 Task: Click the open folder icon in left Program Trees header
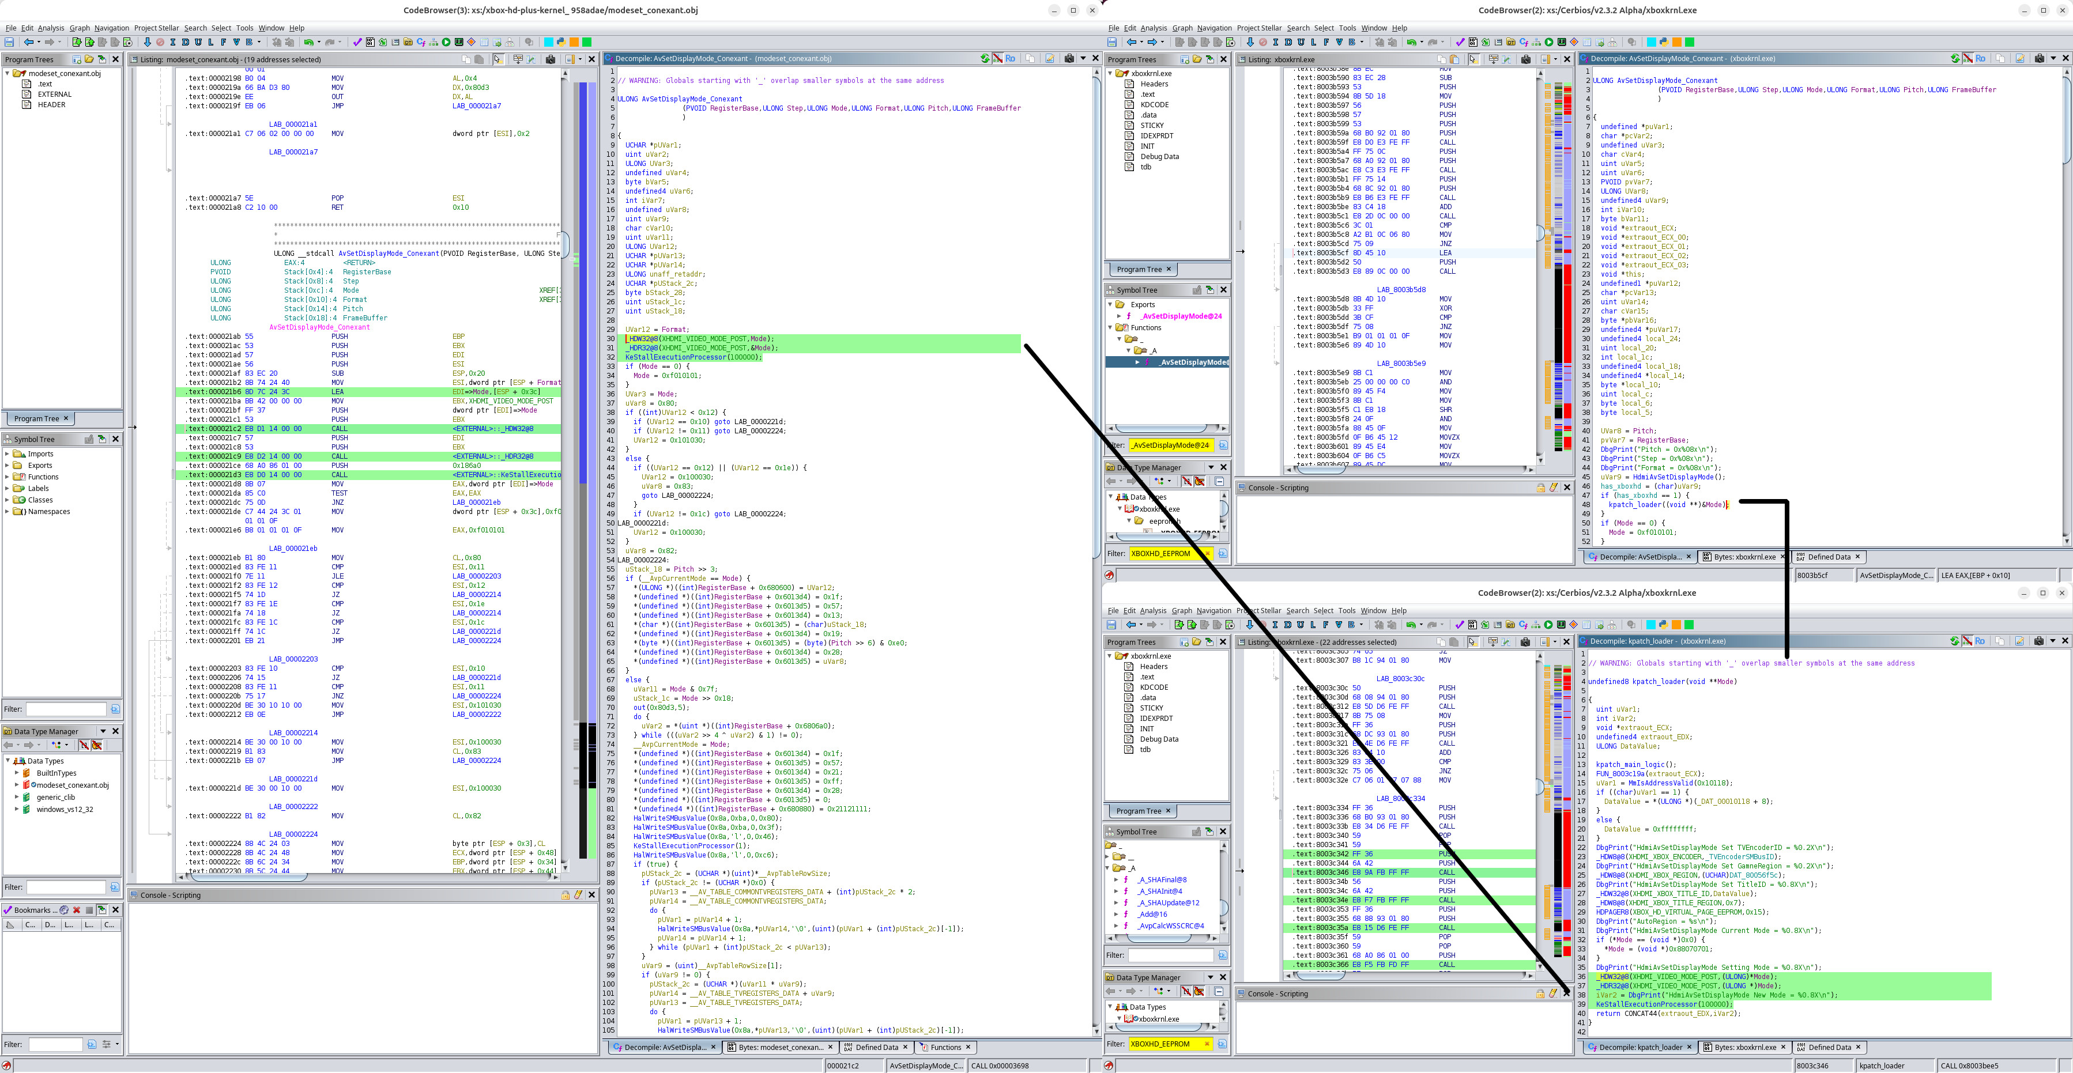tap(89, 59)
